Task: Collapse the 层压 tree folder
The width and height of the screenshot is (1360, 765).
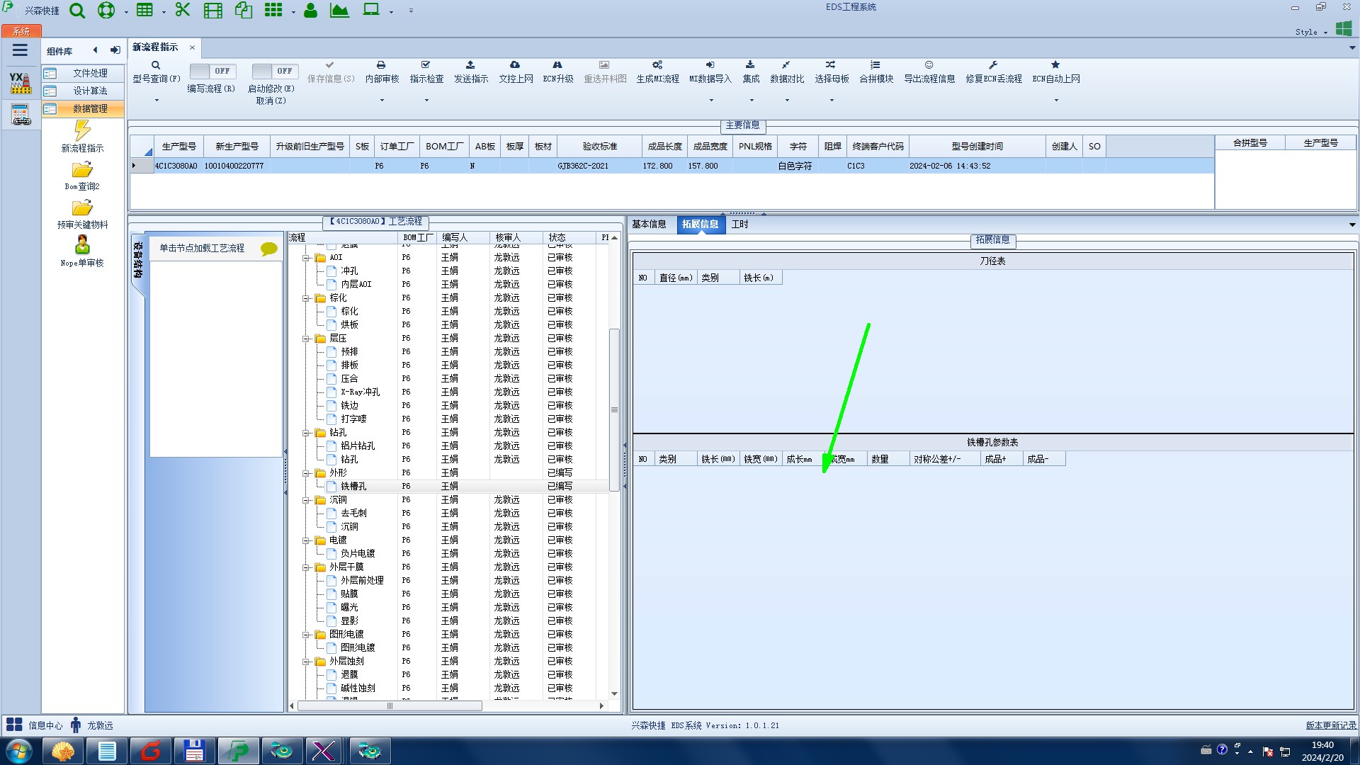Action: click(306, 339)
